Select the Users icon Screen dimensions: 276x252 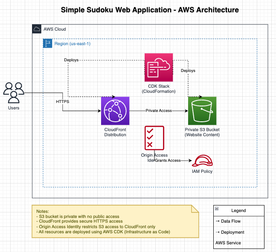click(x=14, y=92)
